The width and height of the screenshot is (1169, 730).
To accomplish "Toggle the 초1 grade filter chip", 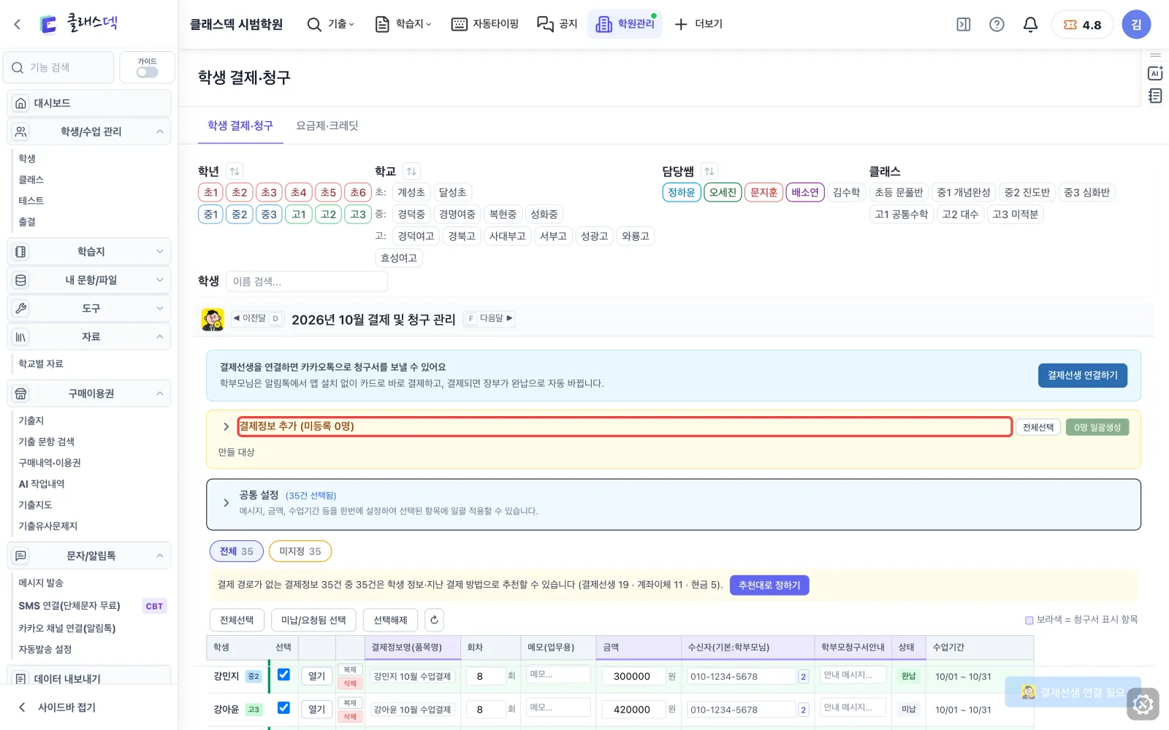I will tap(210, 193).
